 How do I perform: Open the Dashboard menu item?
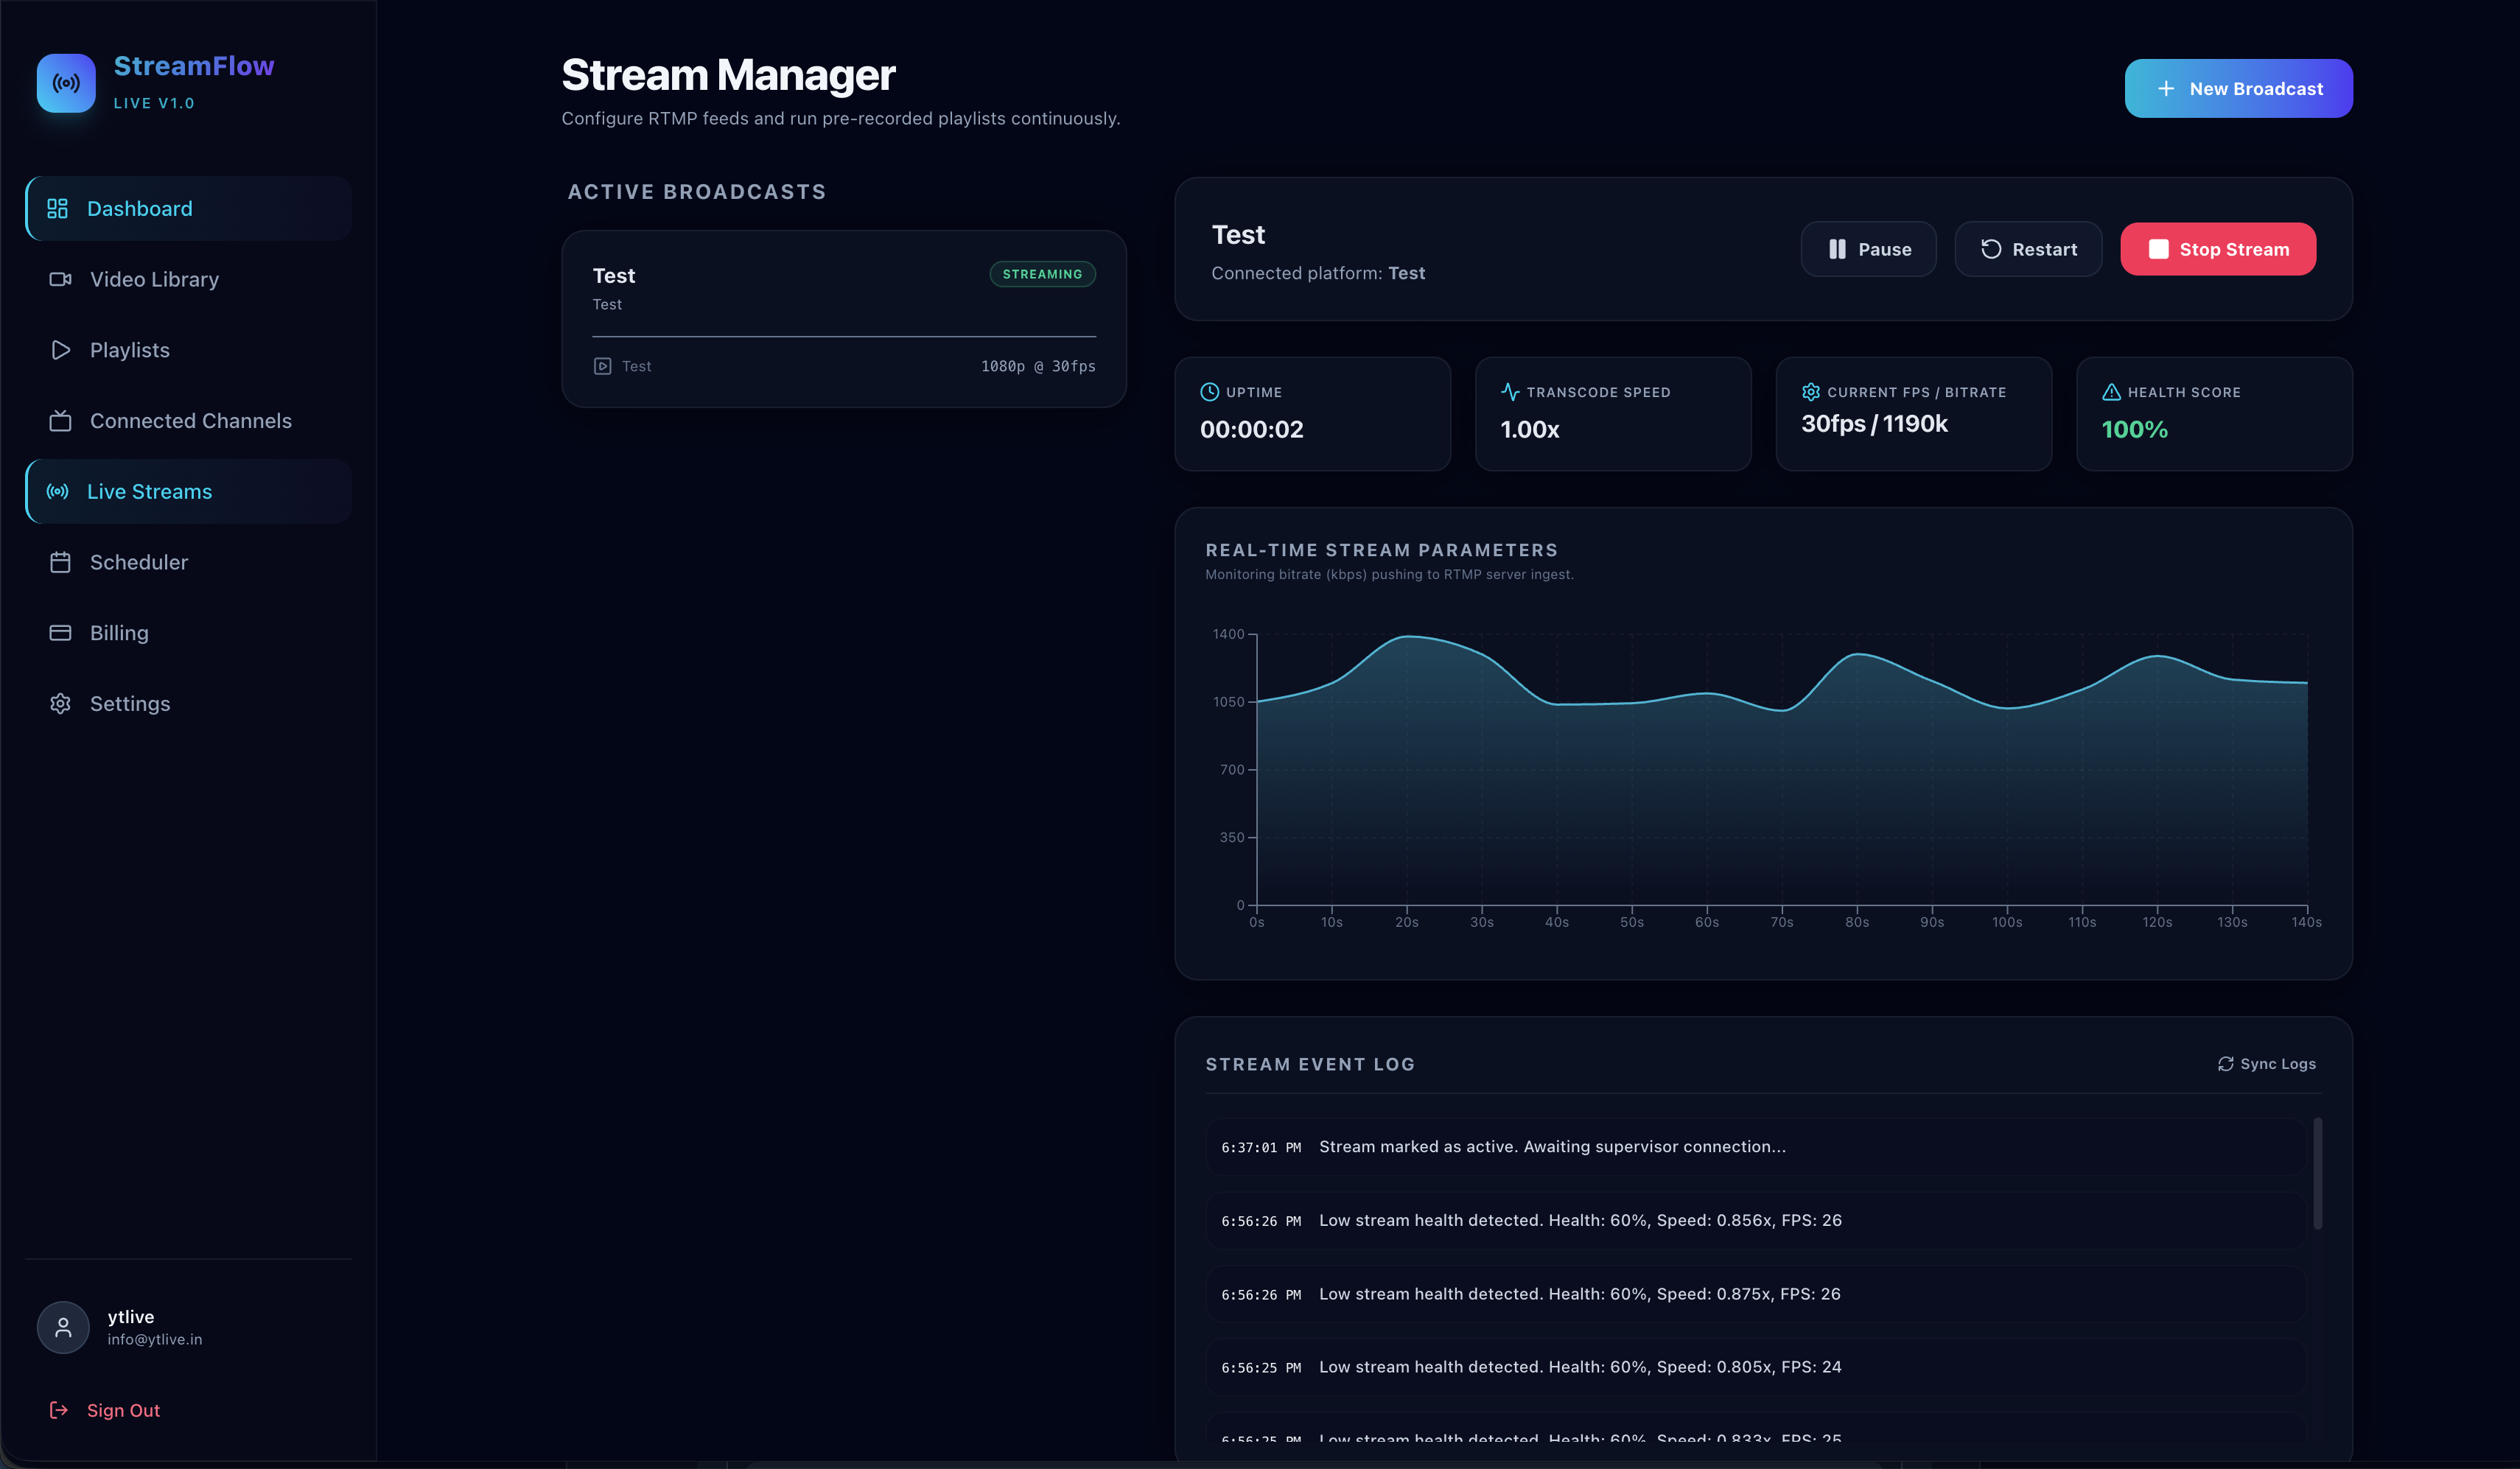(189, 208)
